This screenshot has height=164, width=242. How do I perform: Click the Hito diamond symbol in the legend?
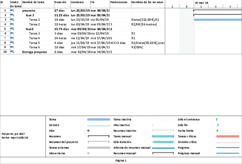point(88,131)
